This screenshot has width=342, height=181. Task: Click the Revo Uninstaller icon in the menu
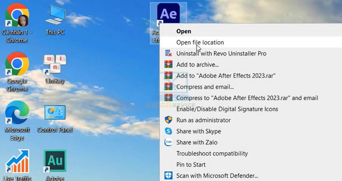(168, 53)
